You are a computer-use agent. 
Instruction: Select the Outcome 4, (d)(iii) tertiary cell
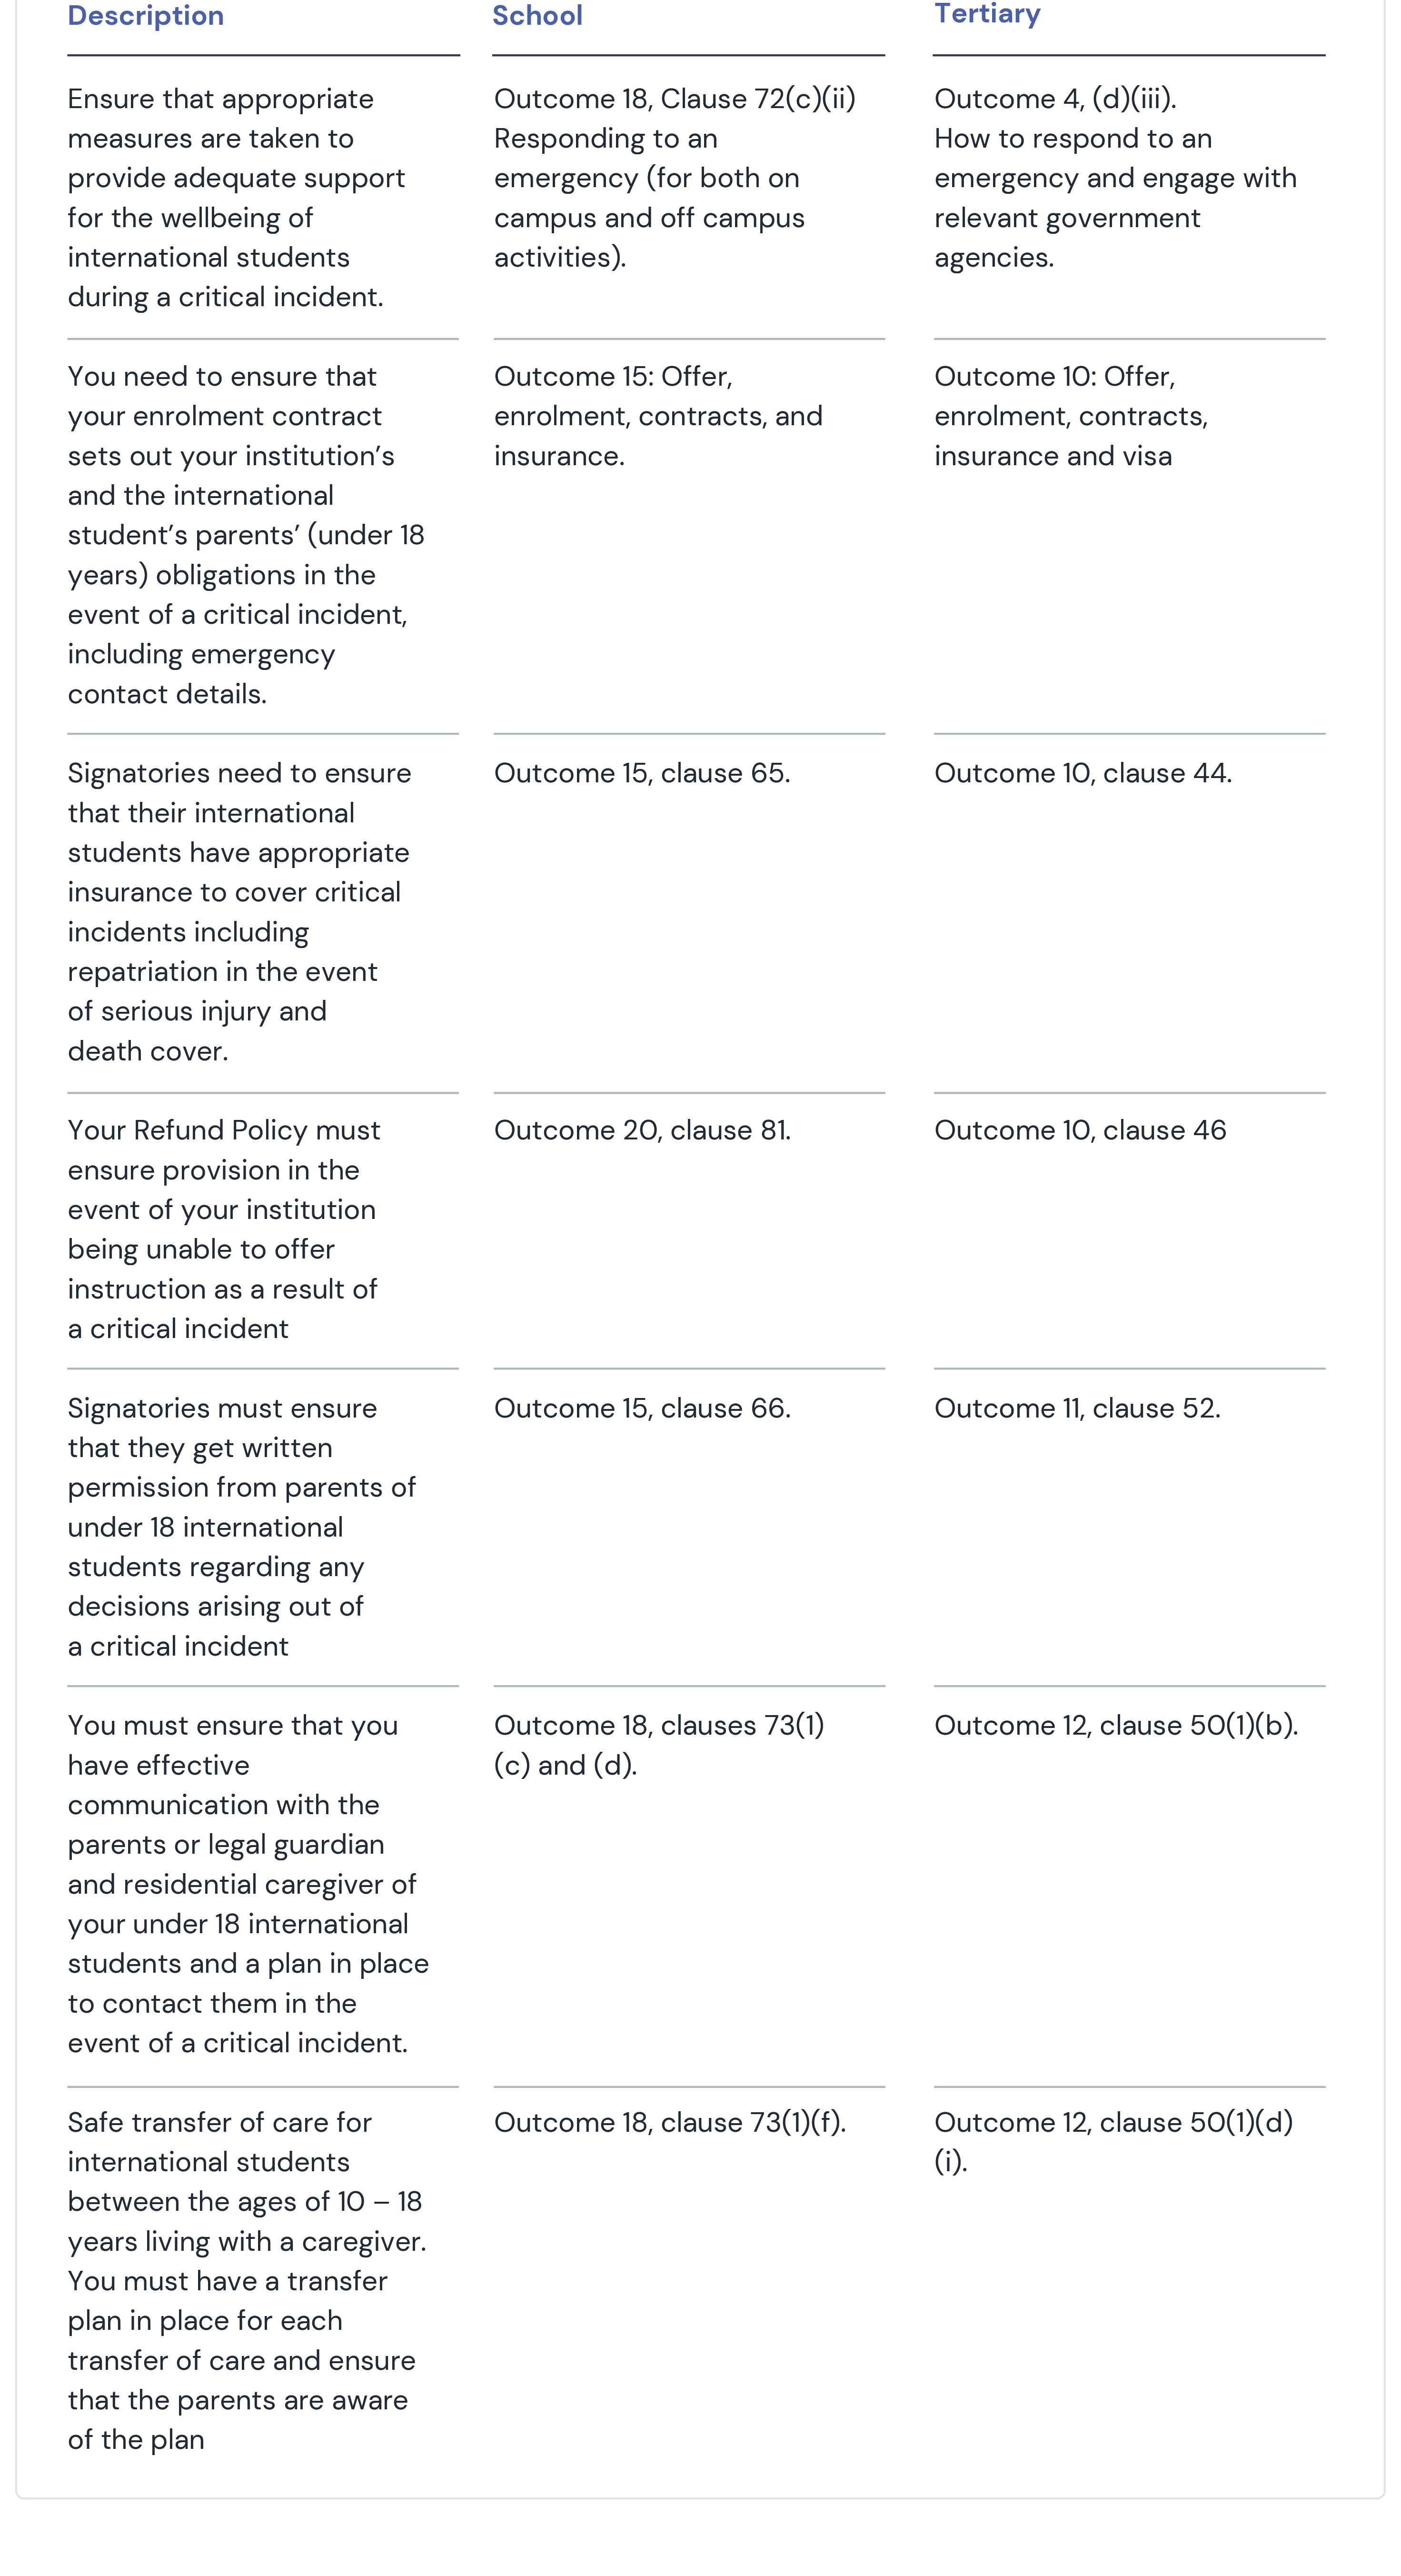pos(1115,178)
